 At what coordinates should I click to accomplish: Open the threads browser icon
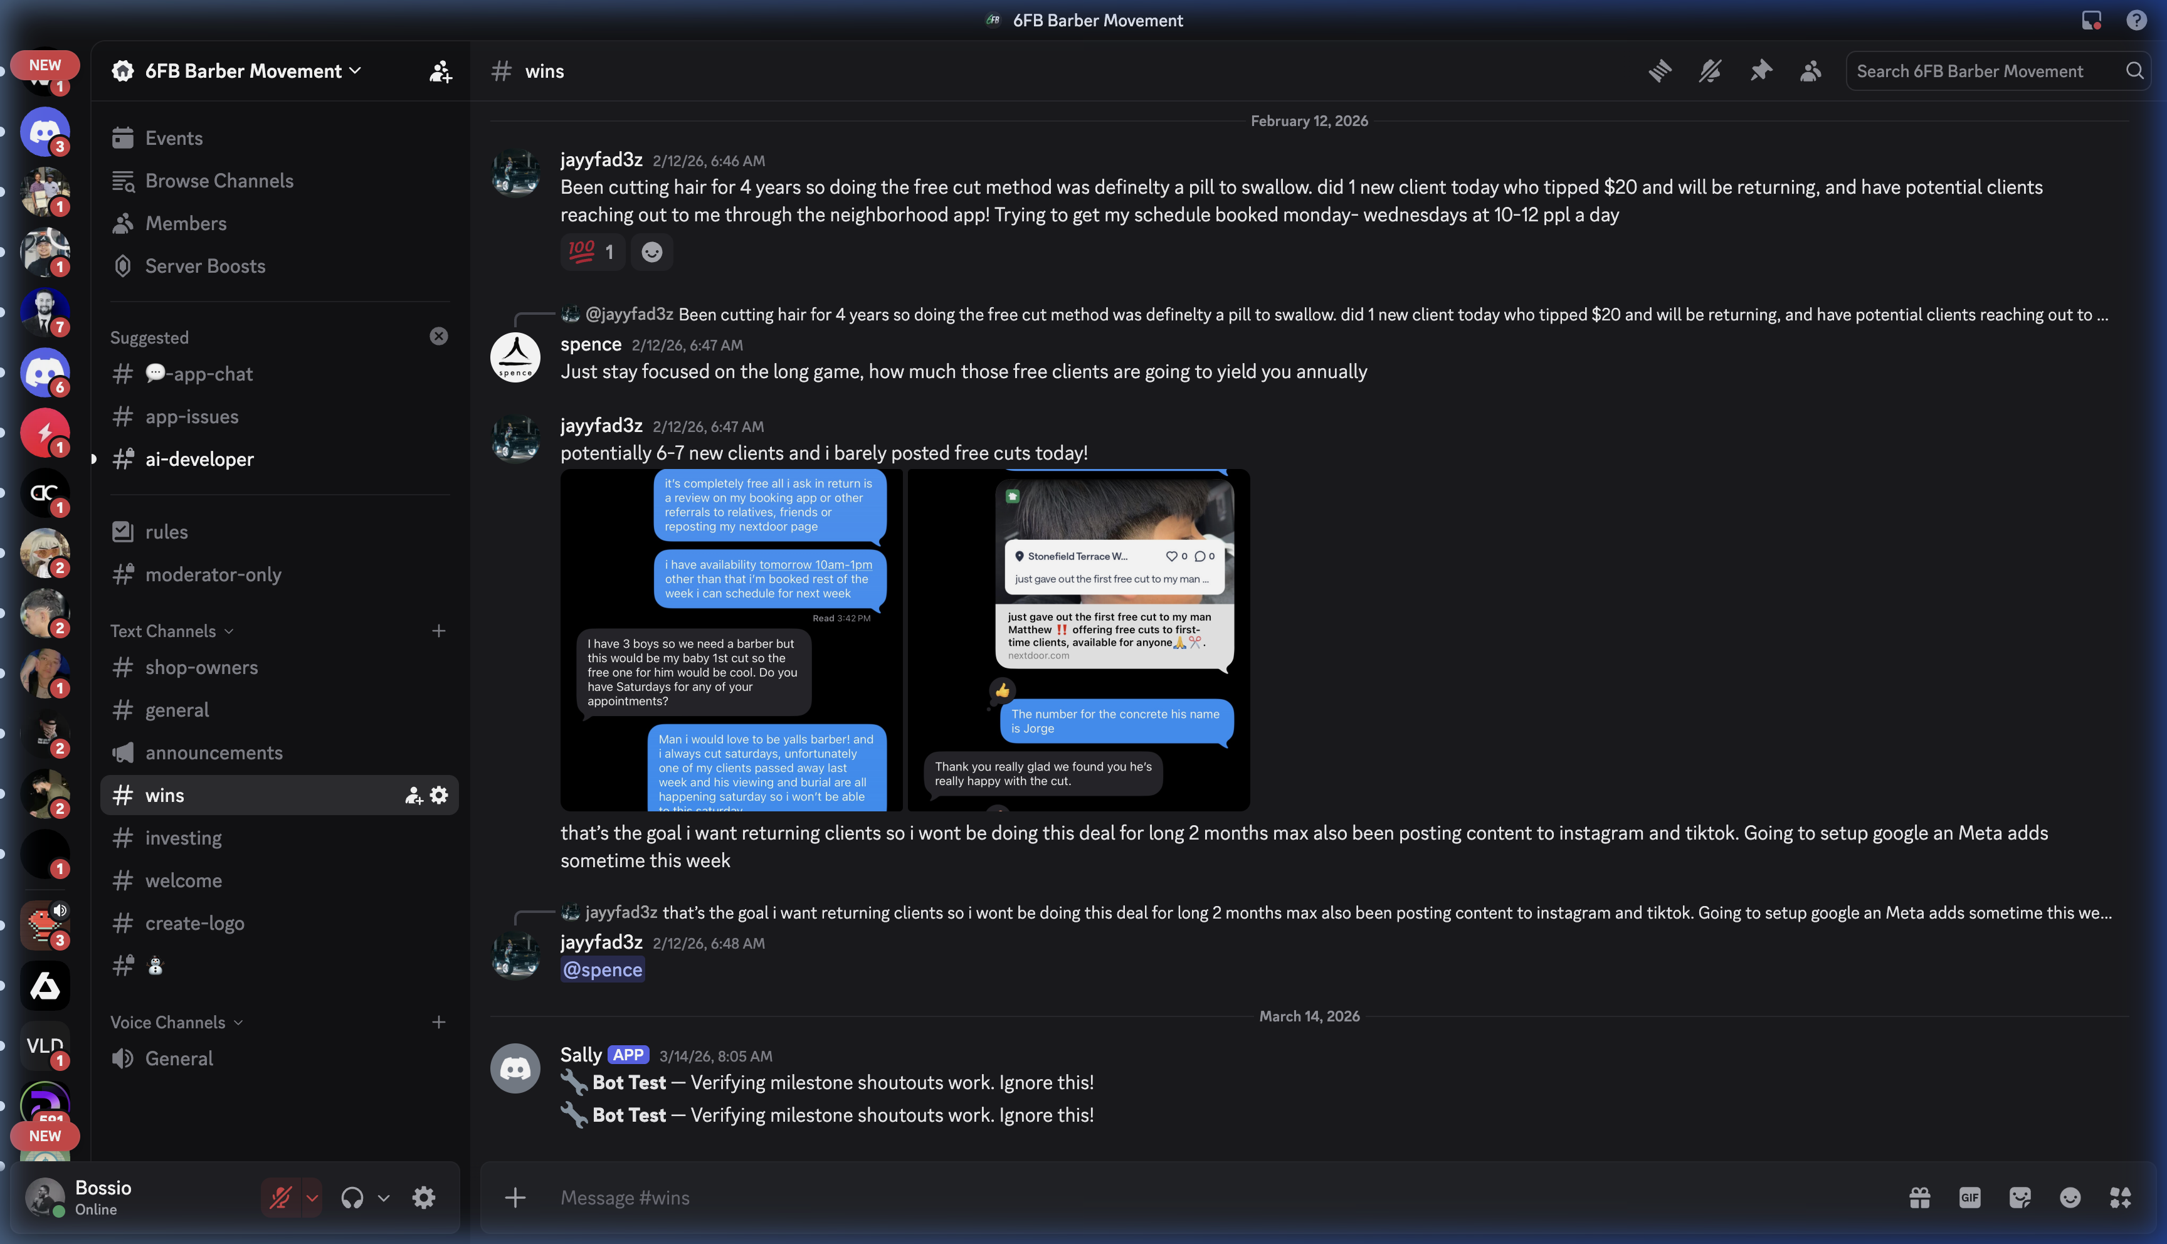tap(1660, 71)
